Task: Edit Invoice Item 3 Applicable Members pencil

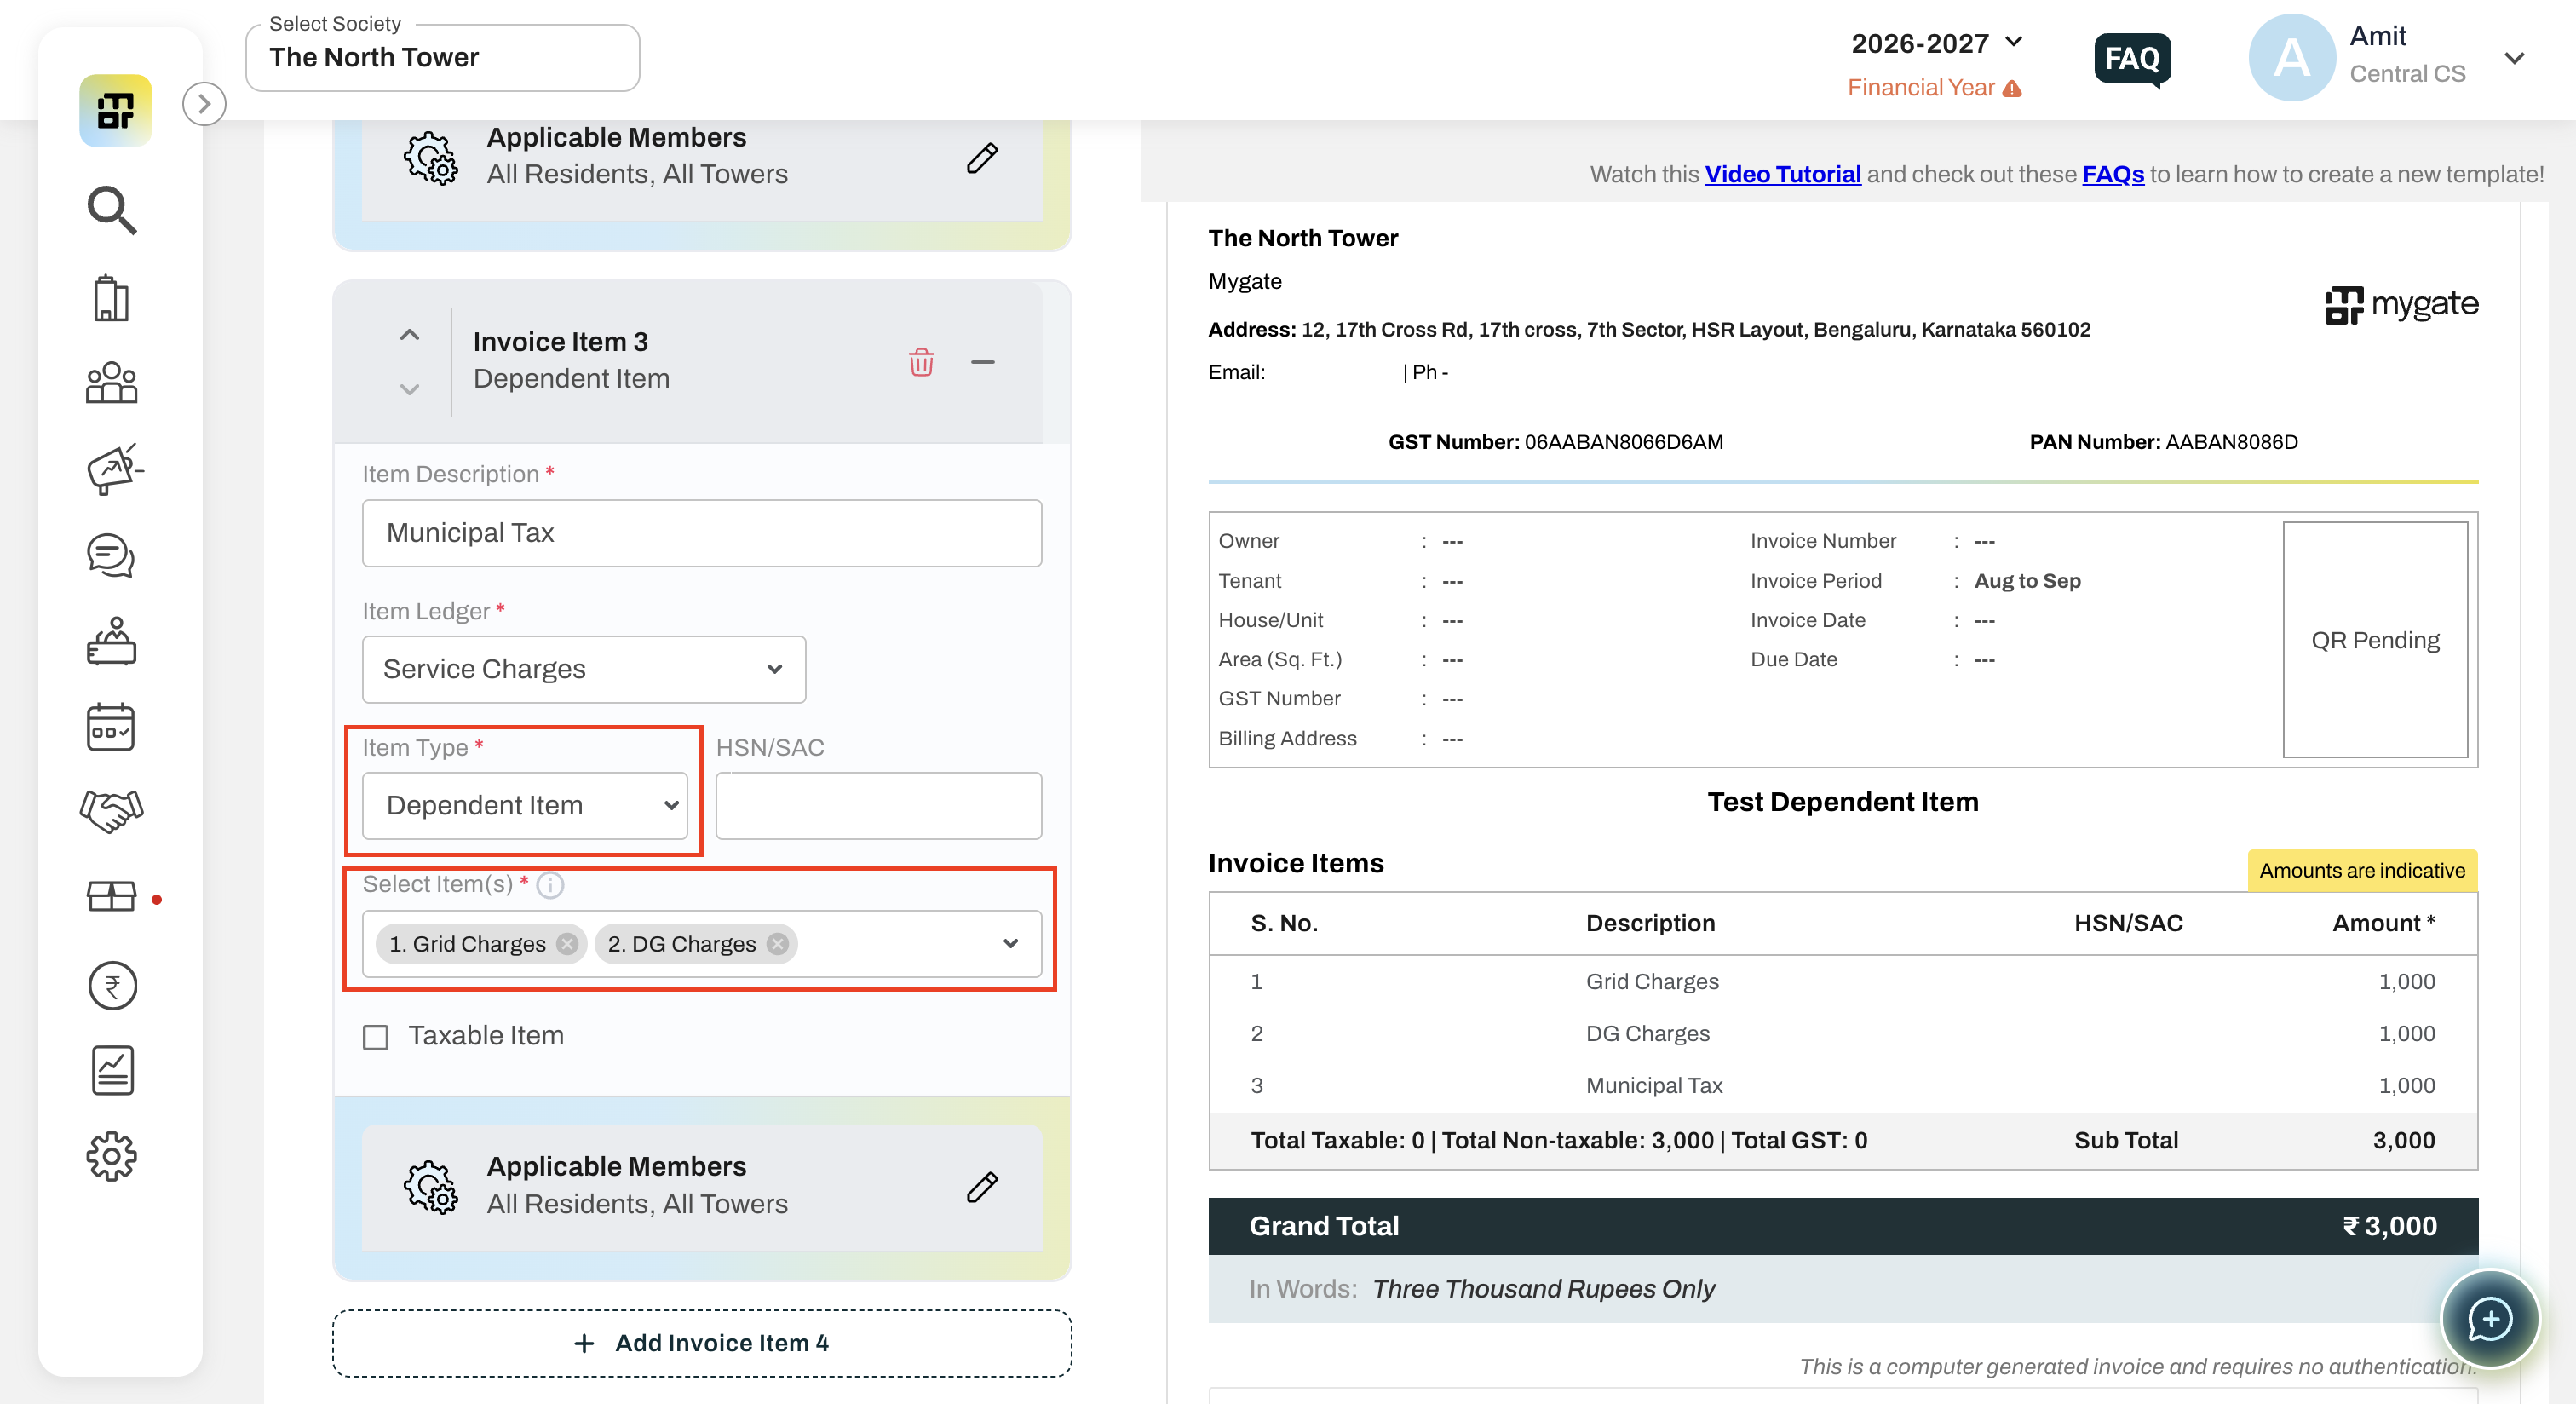Action: [982, 1187]
